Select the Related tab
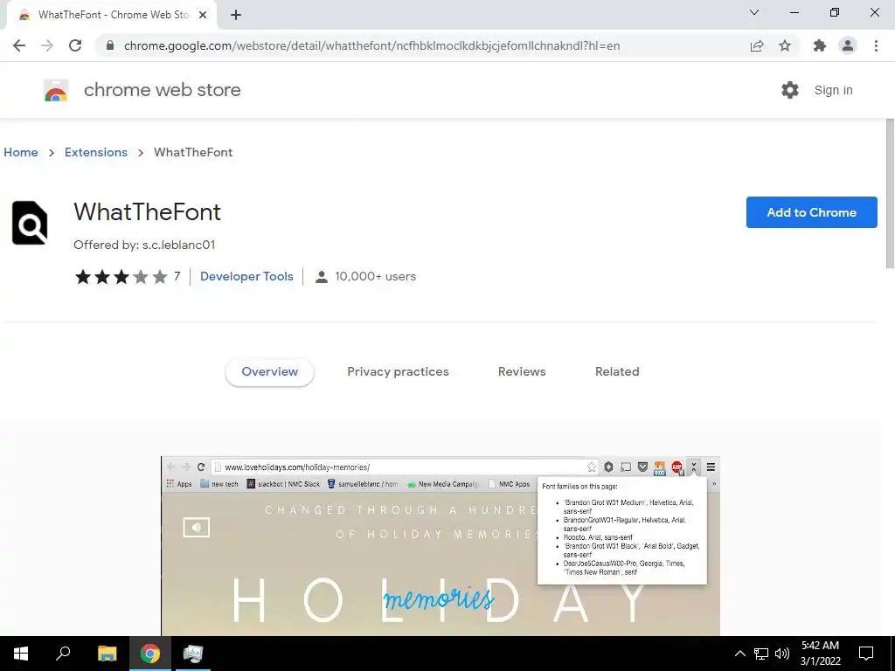Viewport: 895px width, 671px height. (617, 371)
